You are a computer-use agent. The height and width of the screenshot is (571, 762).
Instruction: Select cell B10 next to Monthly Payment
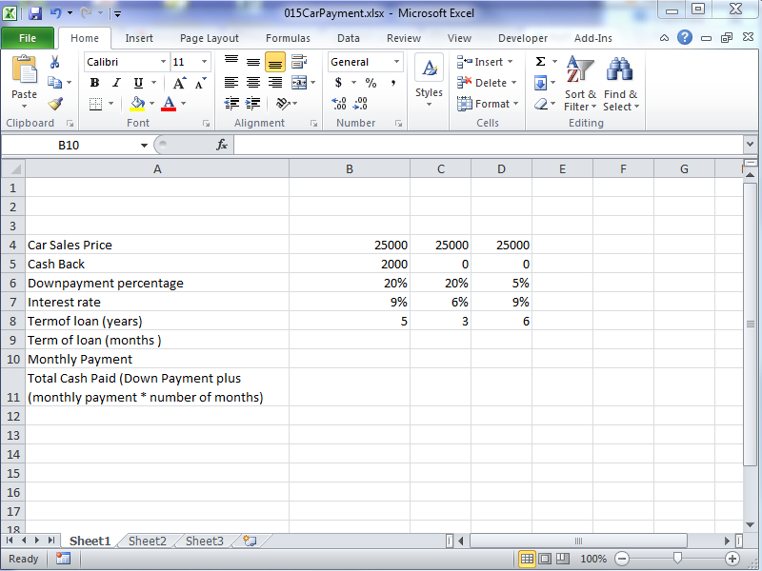[350, 359]
